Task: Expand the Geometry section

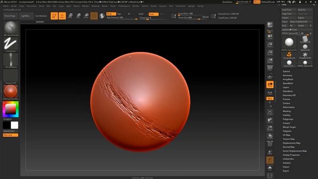Action: pyautogui.click(x=287, y=76)
